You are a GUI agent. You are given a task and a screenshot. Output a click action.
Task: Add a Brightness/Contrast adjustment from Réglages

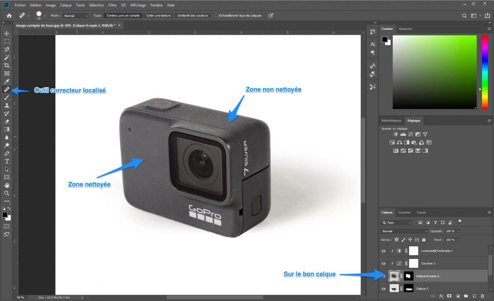coord(396,134)
